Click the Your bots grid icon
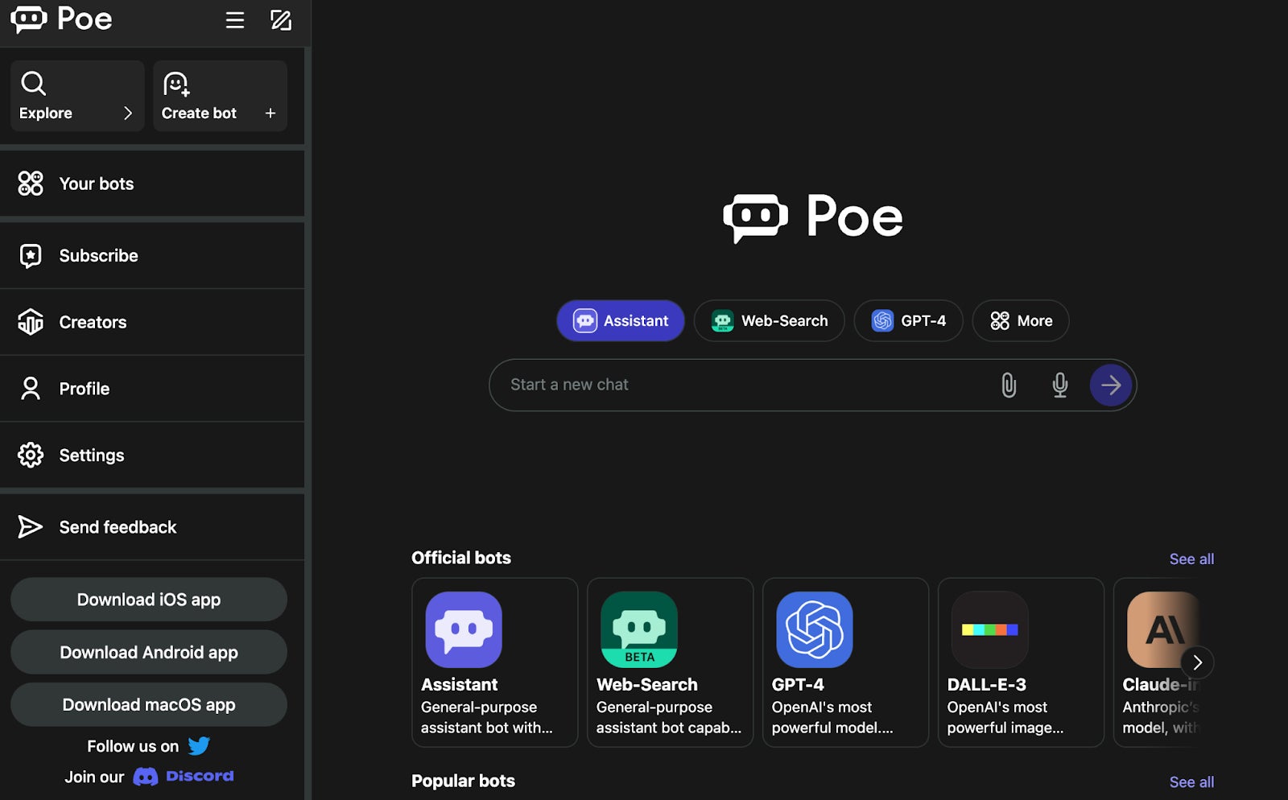The height and width of the screenshot is (800, 1288). [31, 184]
